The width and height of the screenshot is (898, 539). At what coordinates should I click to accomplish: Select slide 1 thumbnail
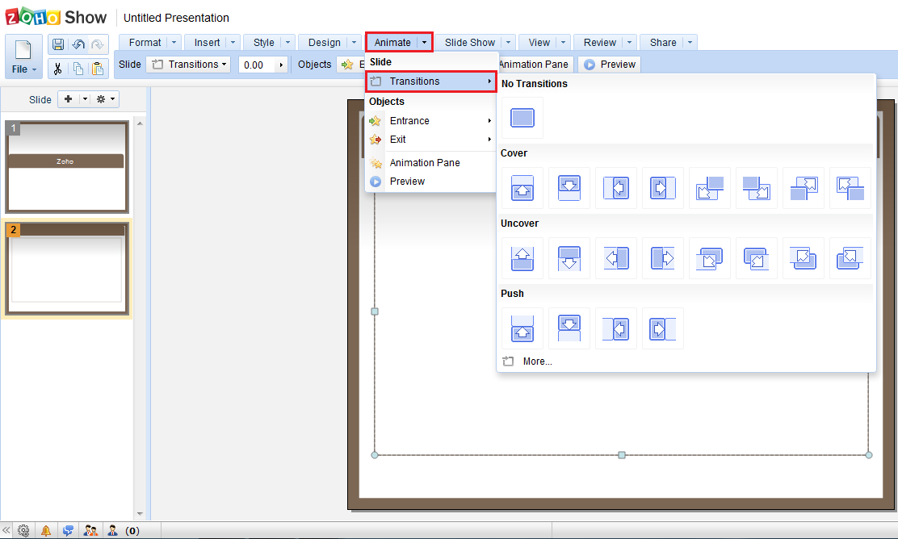pyautogui.click(x=67, y=166)
